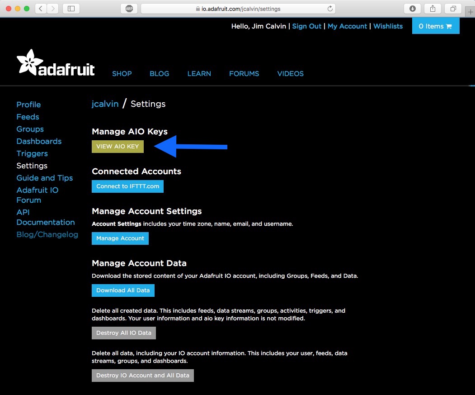Open Guide and Tips link
The image size is (475, 395).
click(x=45, y=178)
